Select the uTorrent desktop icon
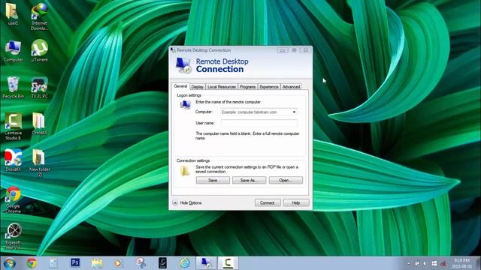This screenshot has width=481, height=270. [x=39, y=50]
